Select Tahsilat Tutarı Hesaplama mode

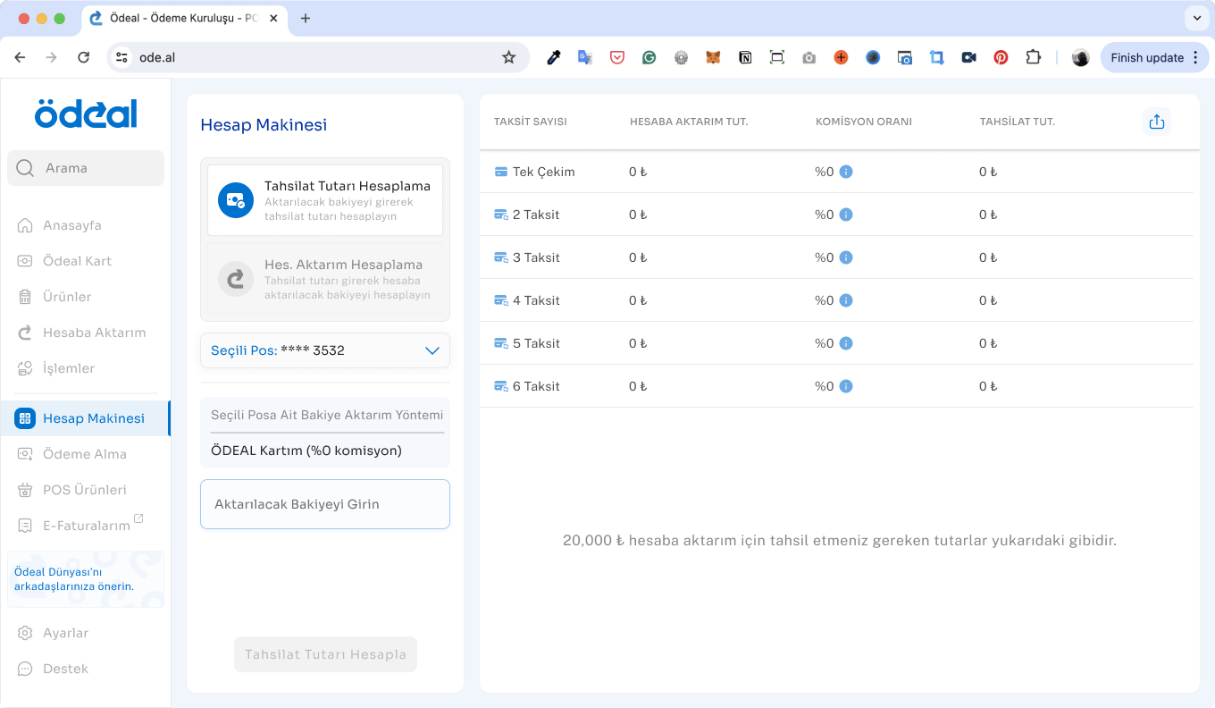coord(325,200)
